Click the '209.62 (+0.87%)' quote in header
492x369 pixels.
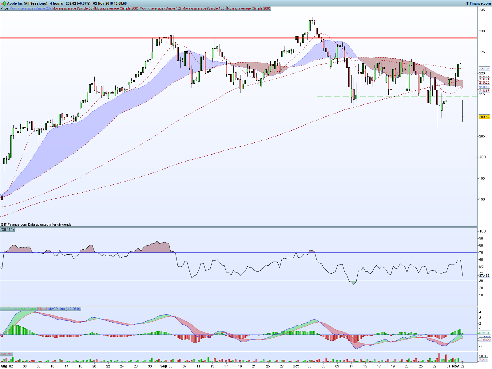(x=78, y=3)
